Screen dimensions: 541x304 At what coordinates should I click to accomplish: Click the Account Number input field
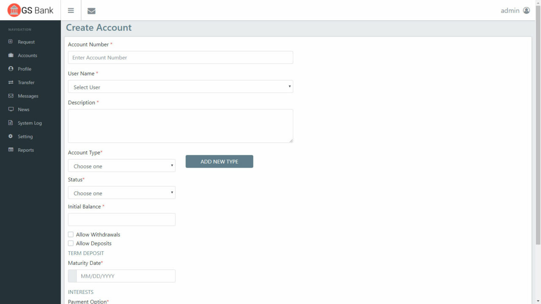click(180, 57)
